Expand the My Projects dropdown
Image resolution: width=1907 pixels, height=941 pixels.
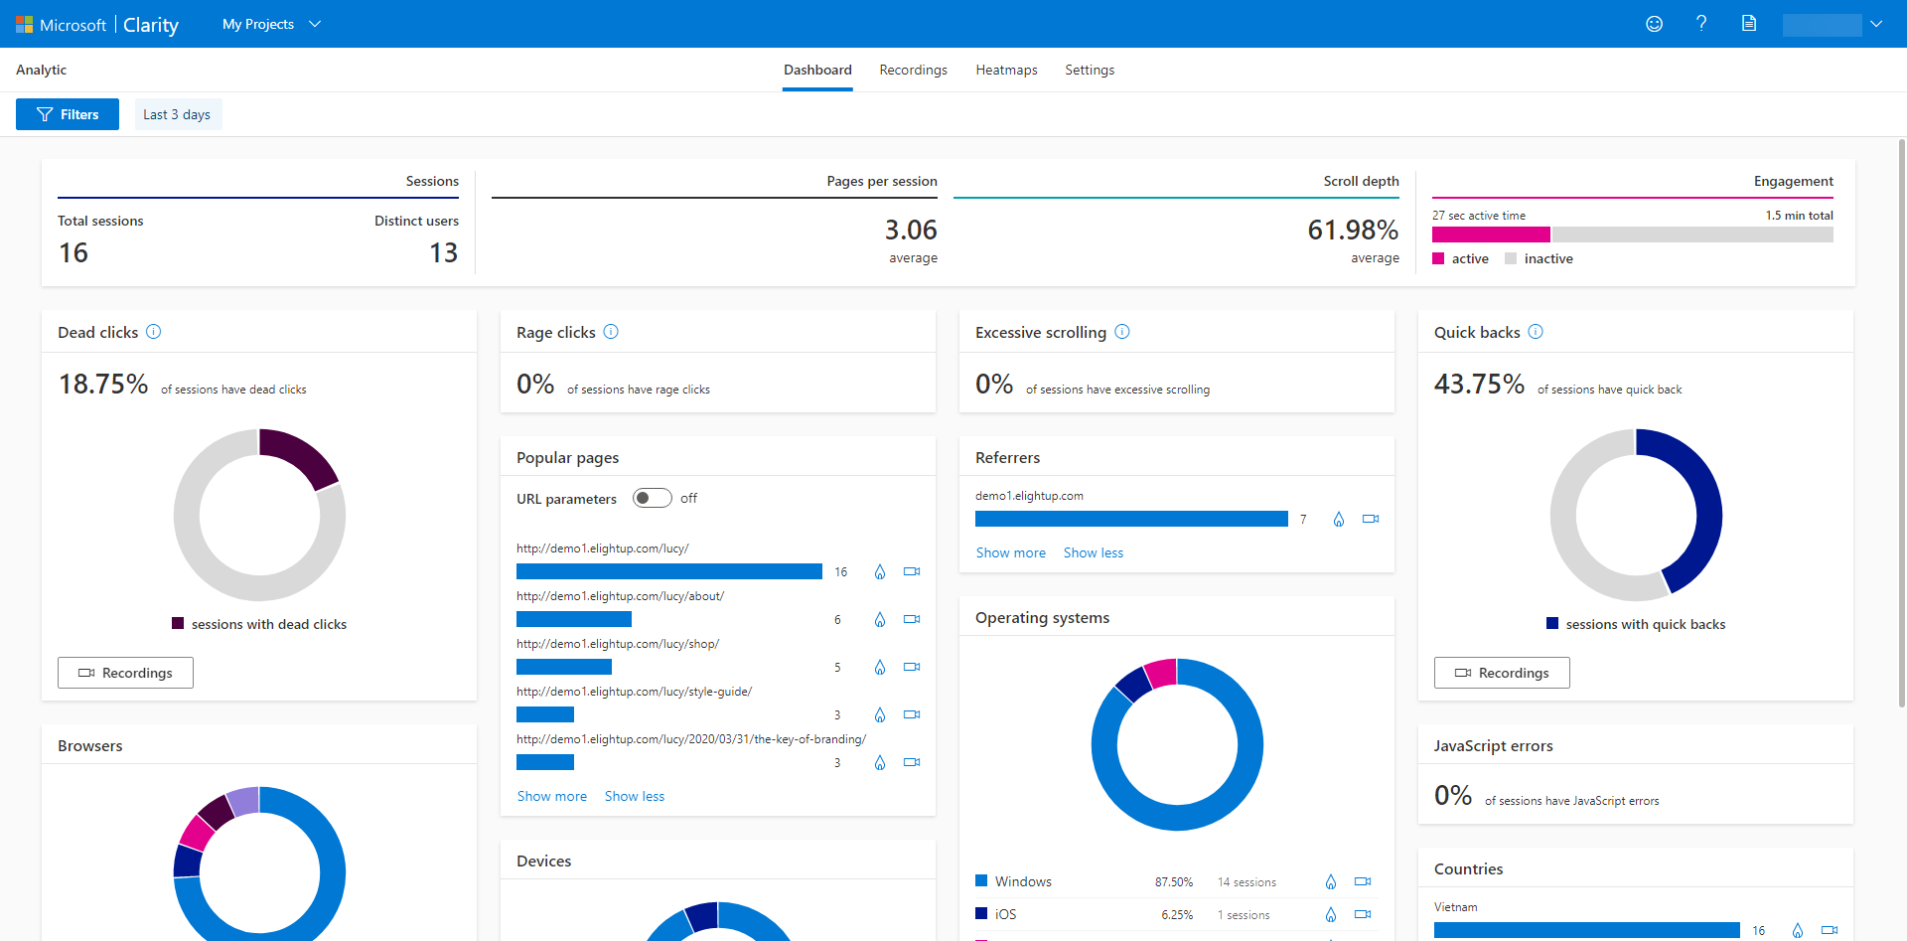tap(270, 24)
